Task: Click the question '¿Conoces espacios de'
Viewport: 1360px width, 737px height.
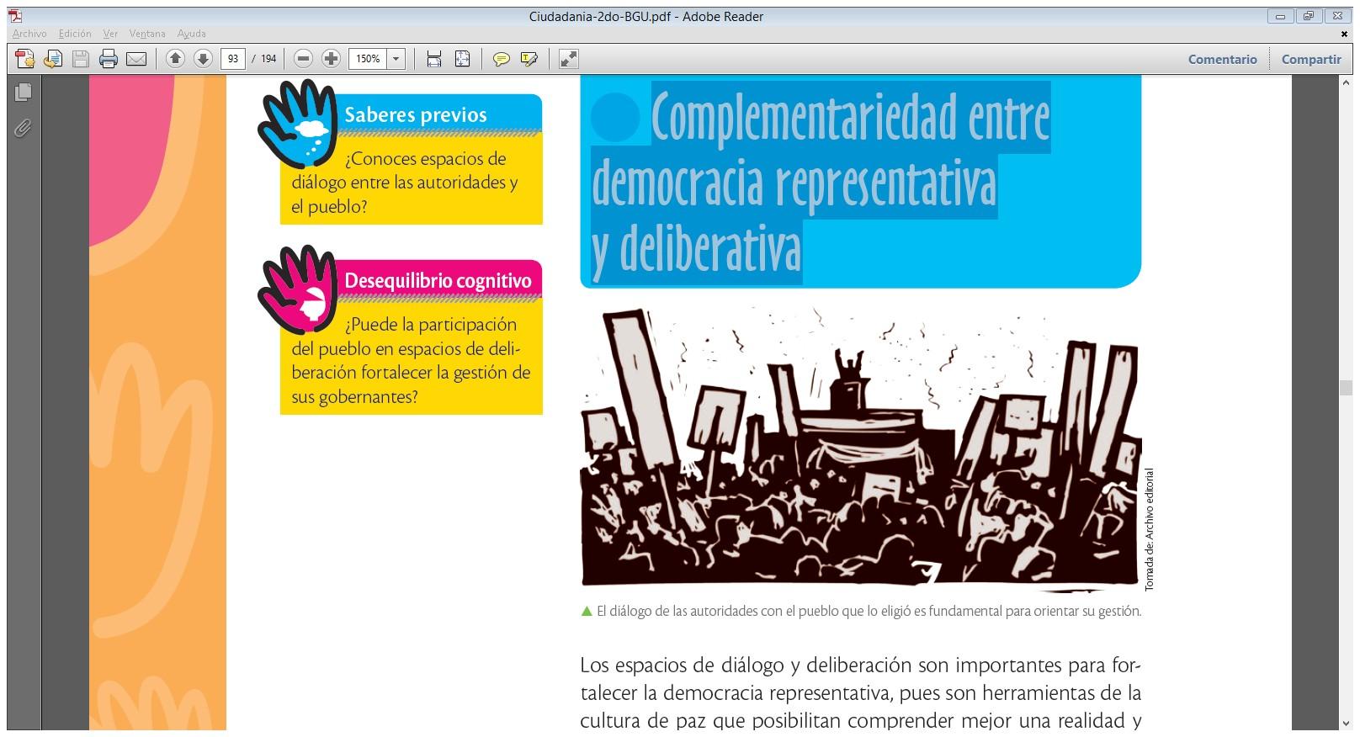Action: coord(425,159)
